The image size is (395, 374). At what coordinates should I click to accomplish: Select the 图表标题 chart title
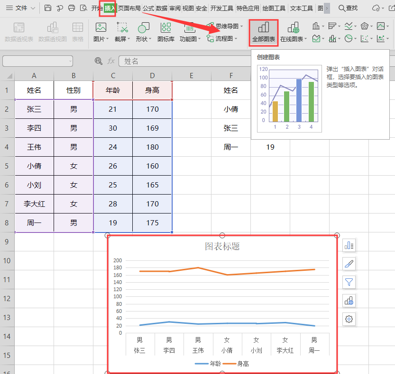[222, 246]
